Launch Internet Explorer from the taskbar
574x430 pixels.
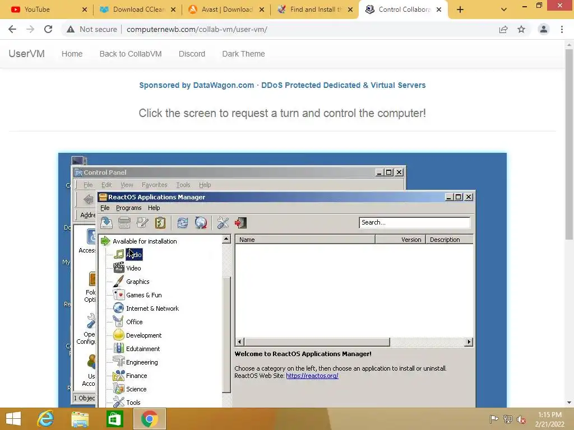pos(46,419)
